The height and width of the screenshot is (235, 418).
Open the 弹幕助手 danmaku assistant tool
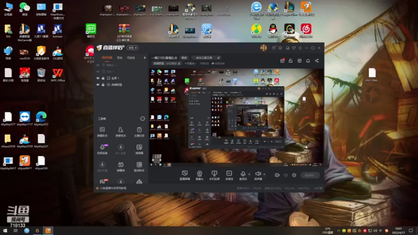[x=102, y=132]
